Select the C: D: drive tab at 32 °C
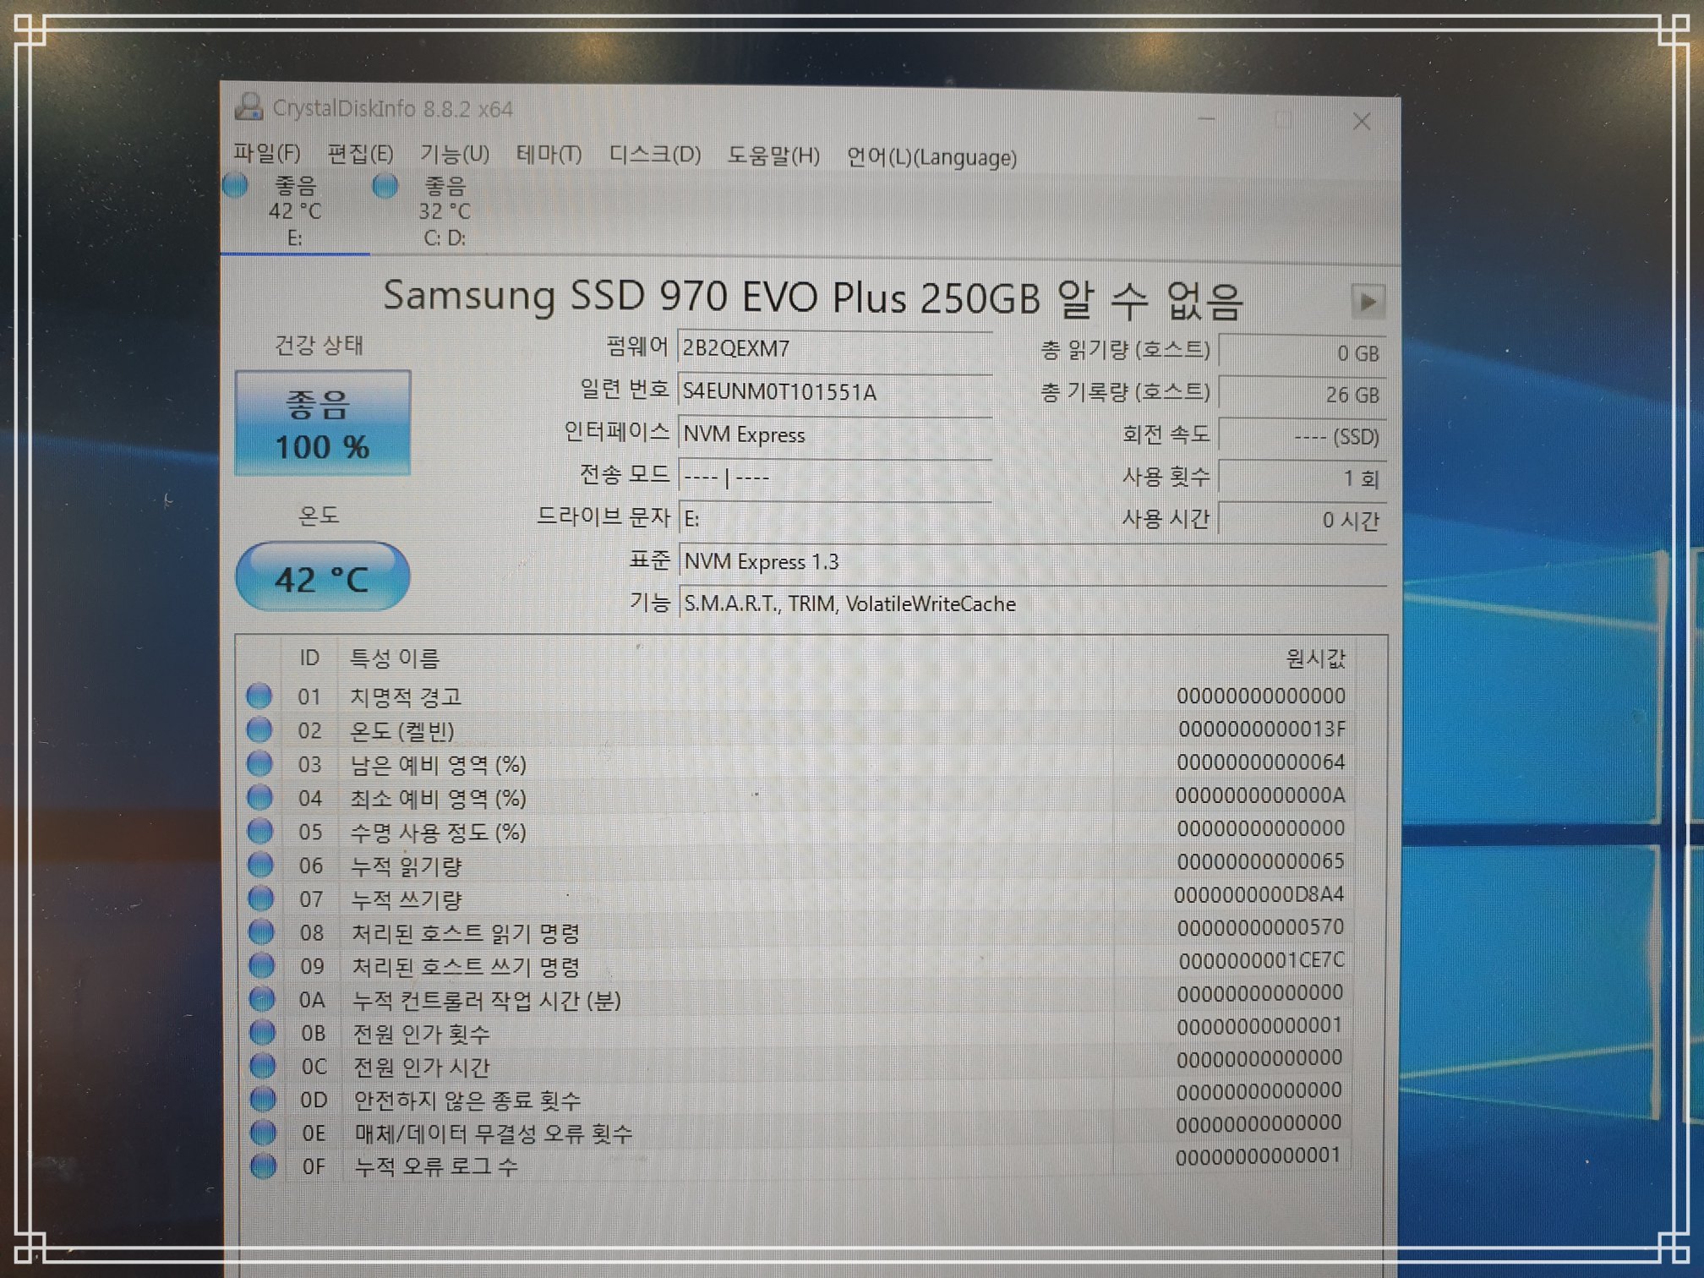 pyautogui.click(x=445, y=211)
